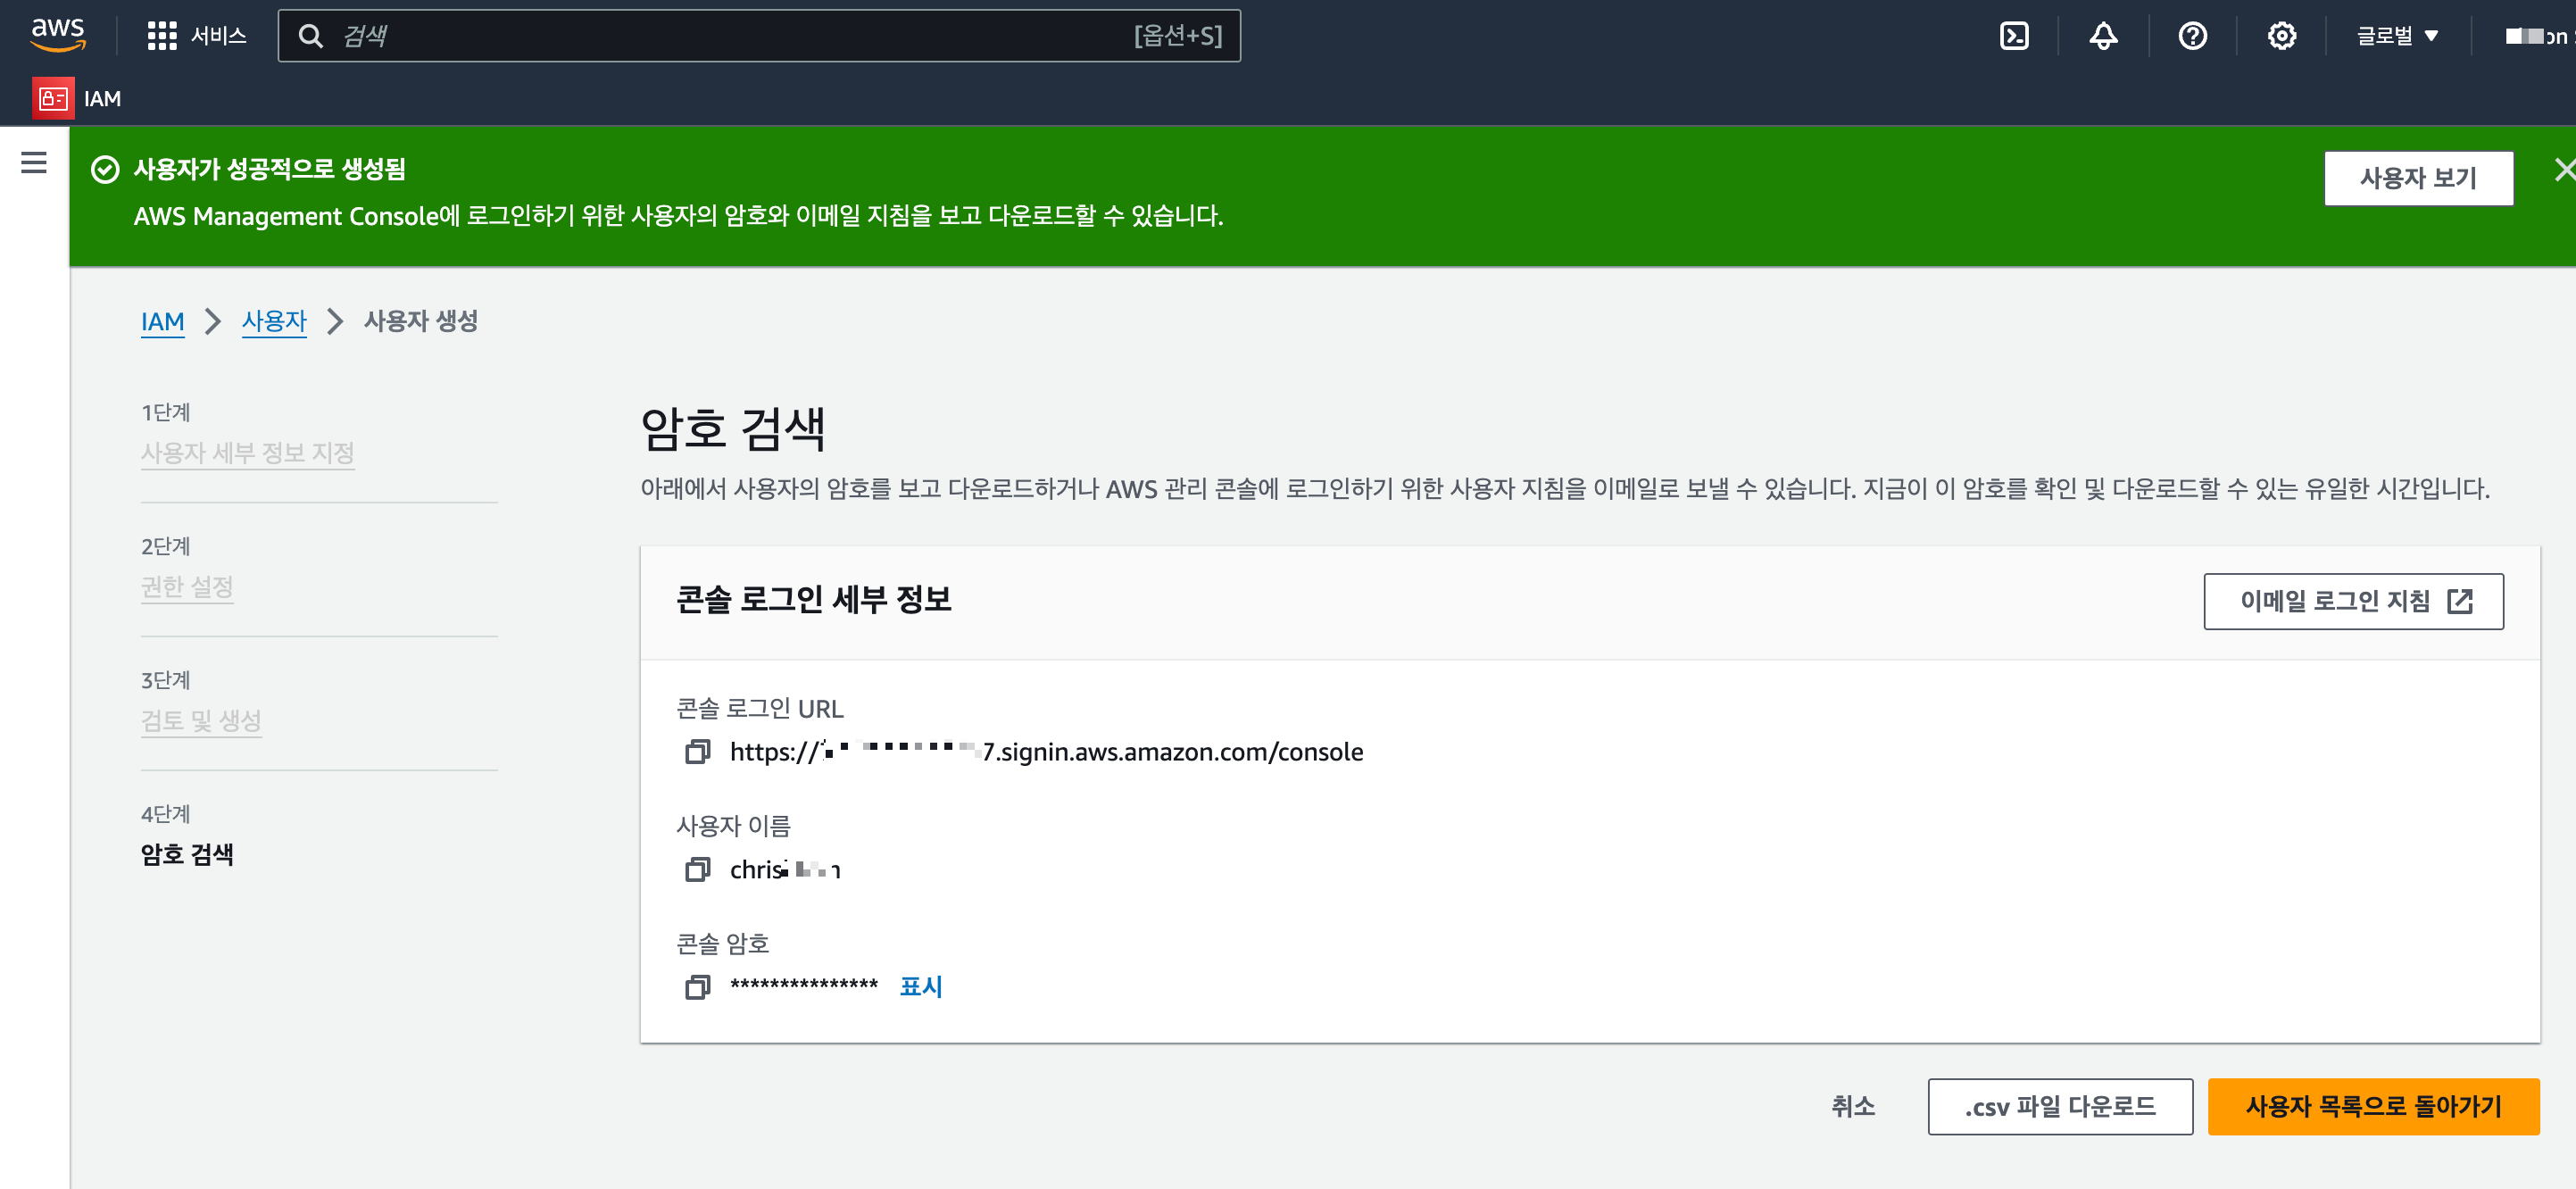Go to the IAM breadcrumb link
The width and height of the screenshot is (2576, 1189).
(162, 321)
